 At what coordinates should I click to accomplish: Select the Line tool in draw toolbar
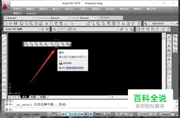4,37
